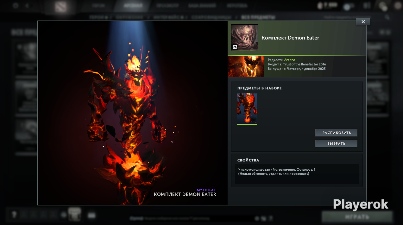Click the search magnifier icon in background
The height and width of the screenshot is (225, 403).
pos(387,17)
